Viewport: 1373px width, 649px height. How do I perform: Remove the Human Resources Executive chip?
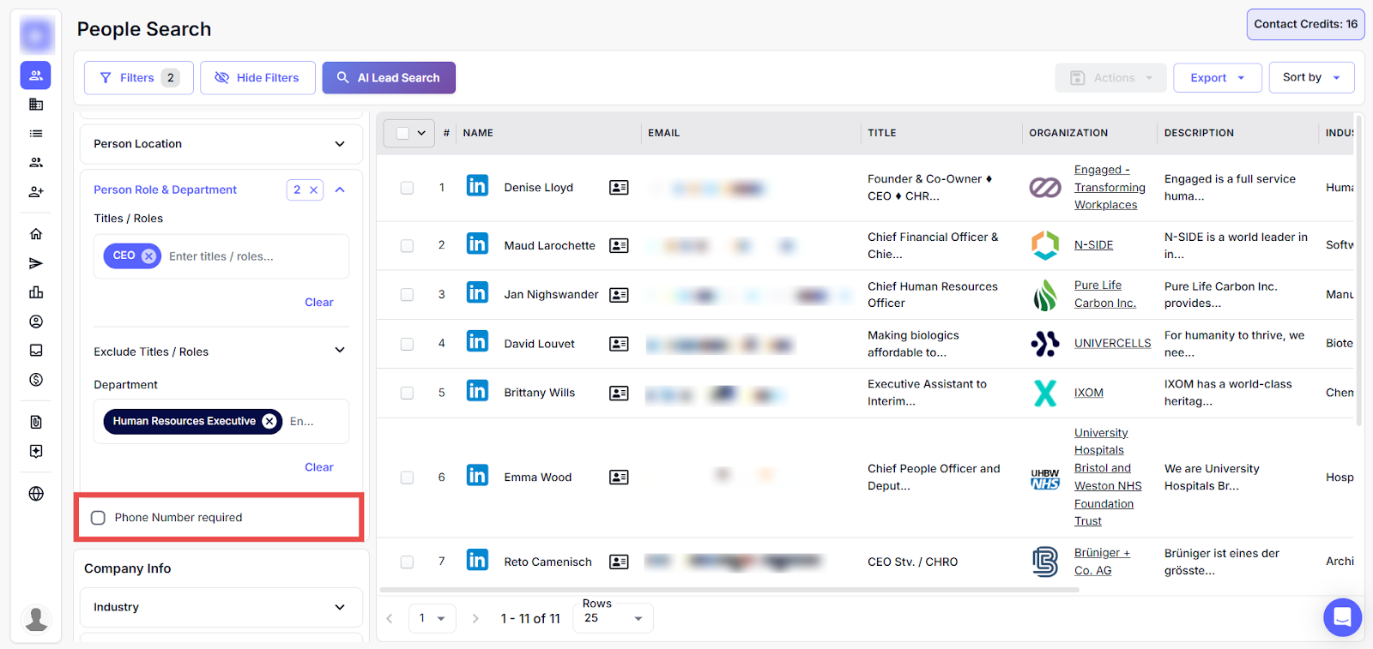point(269,421)
